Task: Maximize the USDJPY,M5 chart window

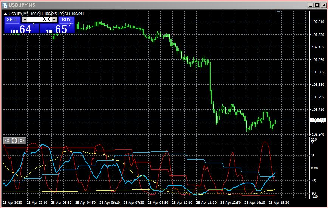Action: [x=317, y=5]
